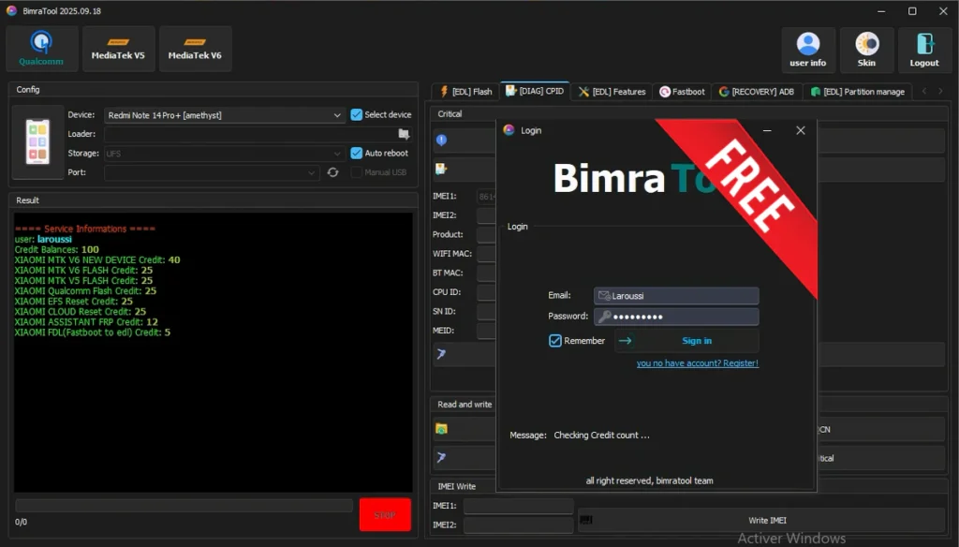The image size is (959, 547).
Task: Click the Email input field
Action: (676, 296)
